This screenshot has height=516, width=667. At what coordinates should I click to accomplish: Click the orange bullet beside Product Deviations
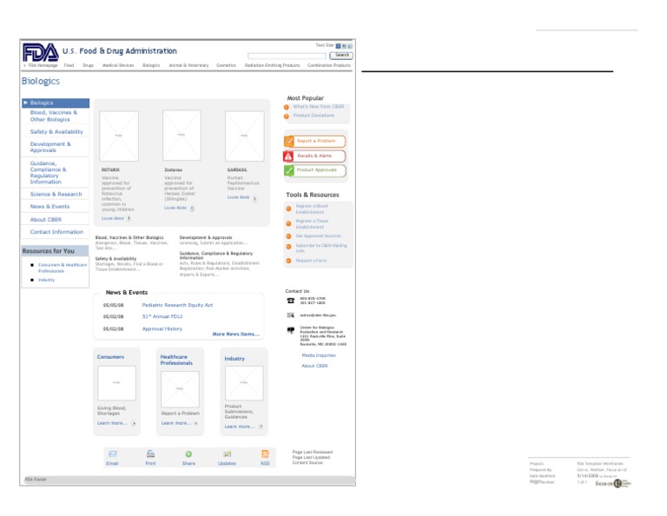tap(287, 116)
